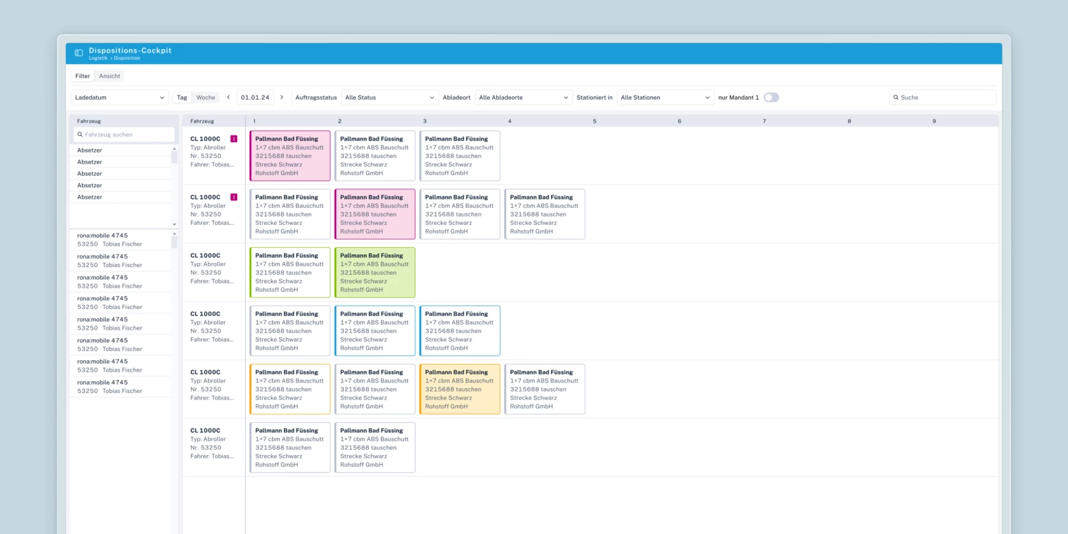This screenshot has width=1068, height=534.
Task: Go to previous date with left chevron
Action: click(x=229, y=98)
